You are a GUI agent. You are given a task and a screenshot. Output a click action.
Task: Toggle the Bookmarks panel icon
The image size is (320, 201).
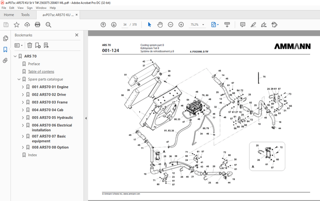click(5, 49)
